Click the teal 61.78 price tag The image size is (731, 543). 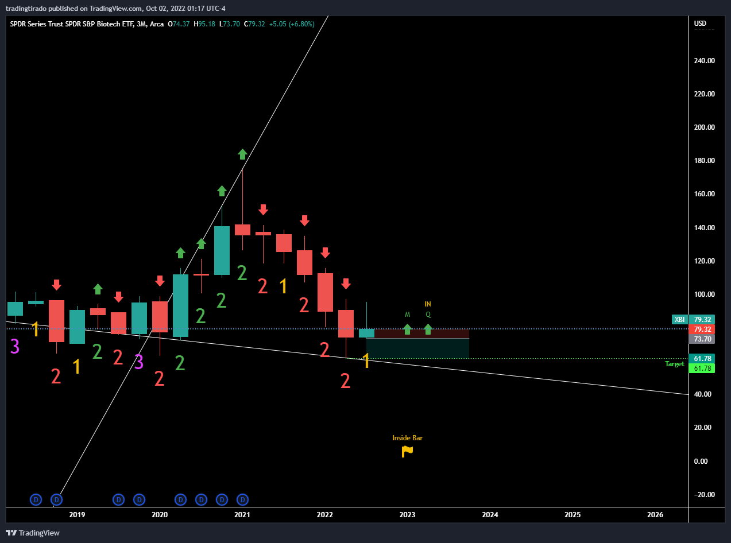coord(703,359)
